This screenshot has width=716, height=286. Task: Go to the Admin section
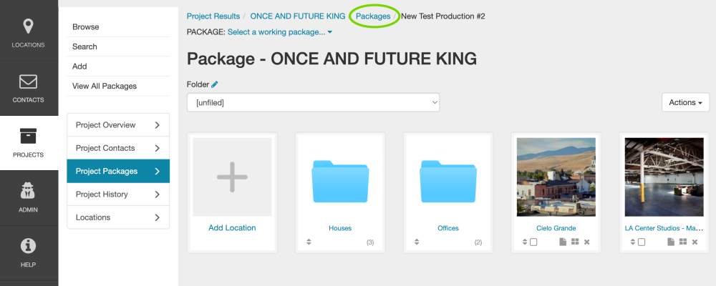tap(29, 198)
